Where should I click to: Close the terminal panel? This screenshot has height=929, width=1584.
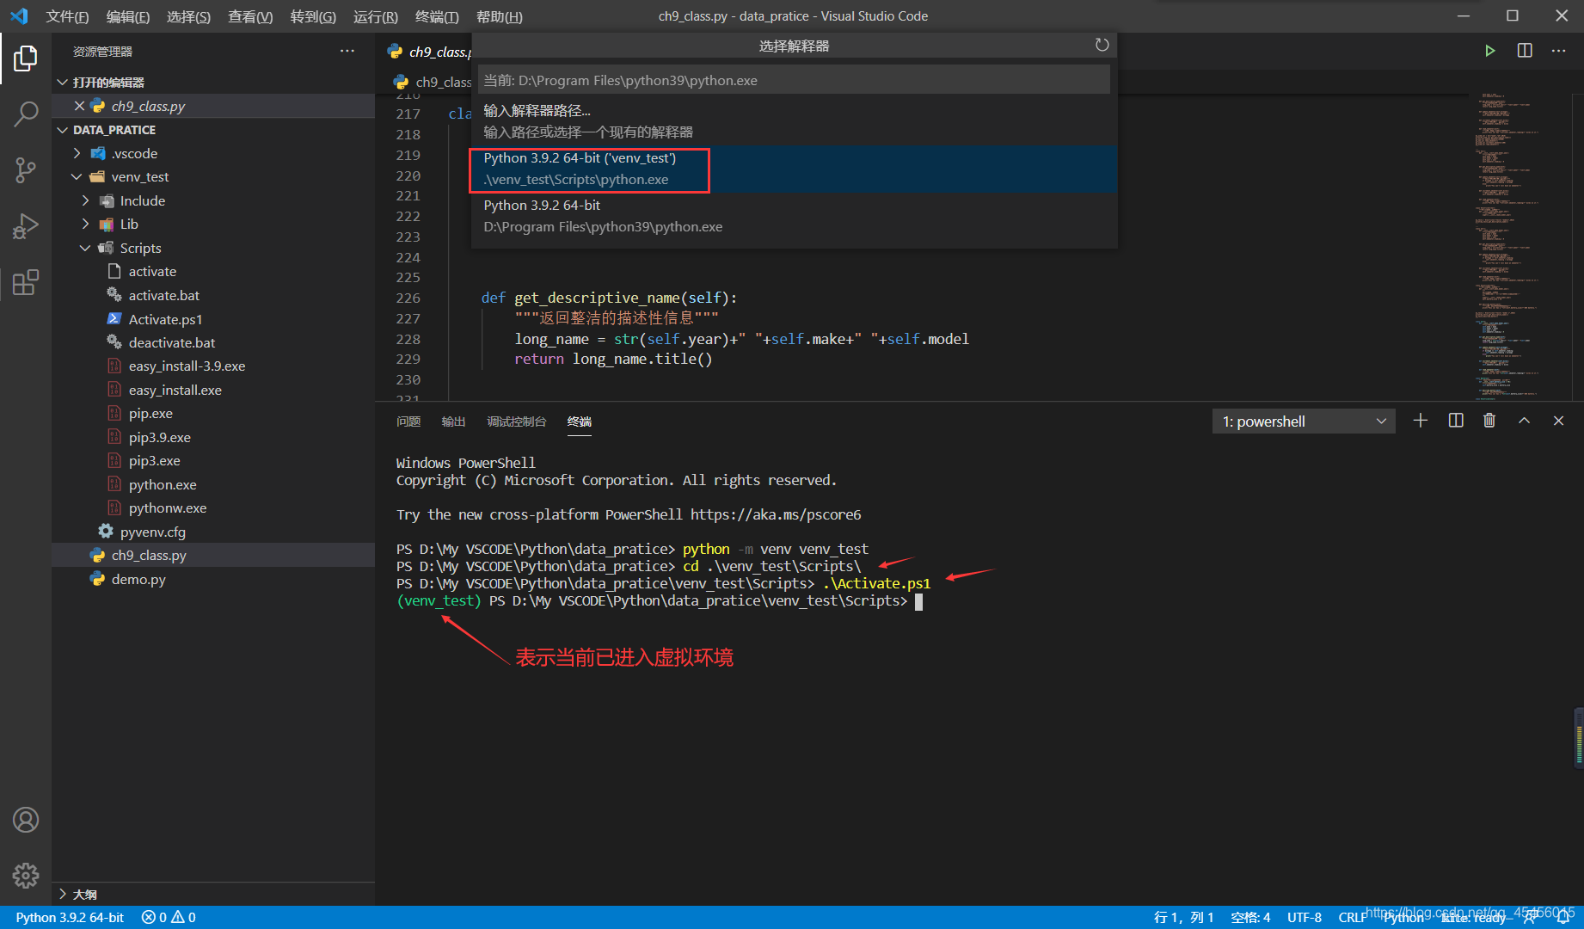coord(1558,421)
